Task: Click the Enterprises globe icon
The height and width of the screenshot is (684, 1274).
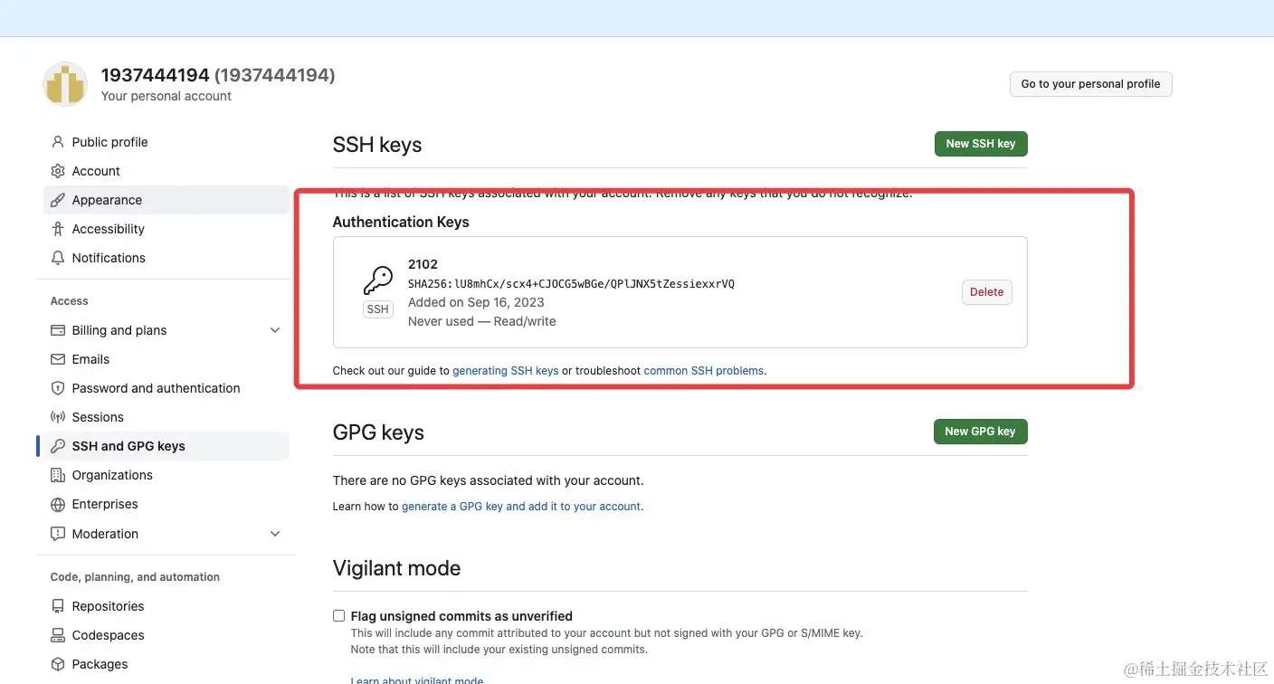Action: click(x=58, y=504)
